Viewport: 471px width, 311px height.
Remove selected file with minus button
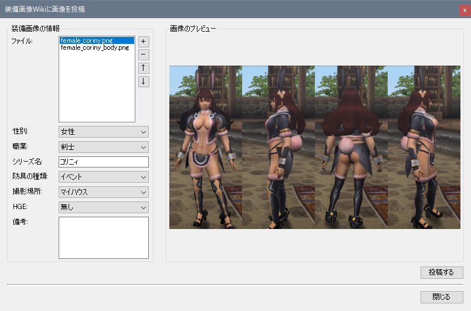(x=144, y=54)
